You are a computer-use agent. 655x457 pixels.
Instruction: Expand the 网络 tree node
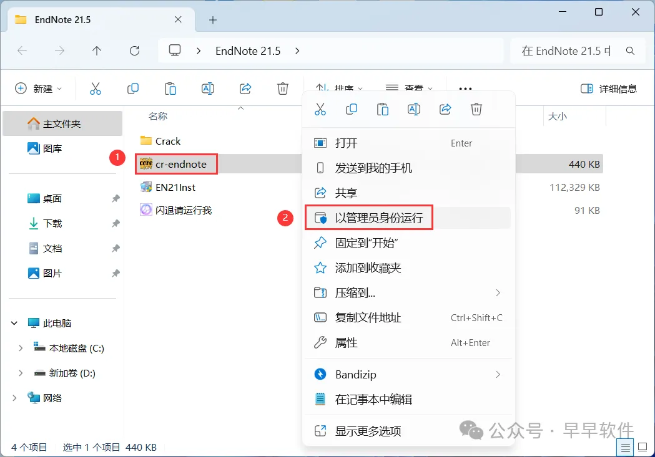coord(14,398)
